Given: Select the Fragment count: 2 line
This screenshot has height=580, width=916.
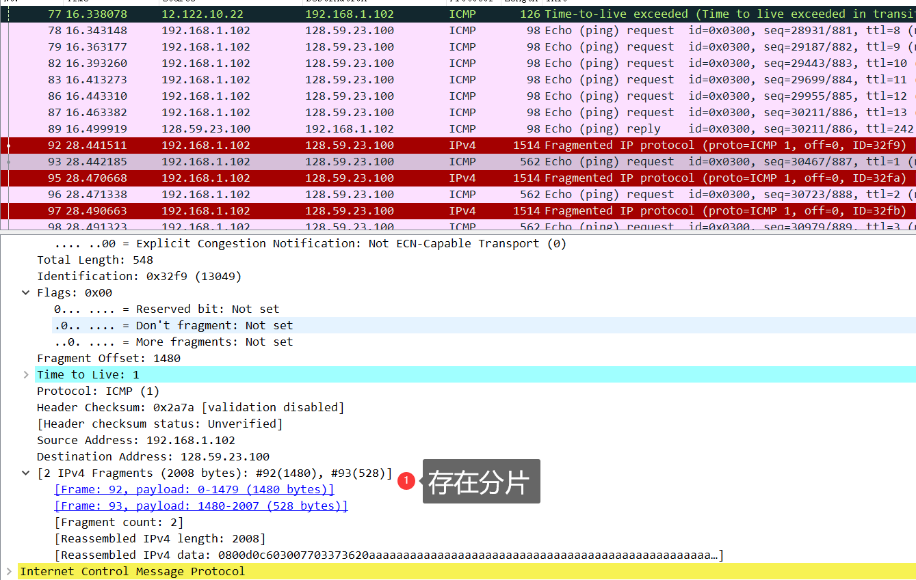Looking at the screenshot, I should click(119, 522).
